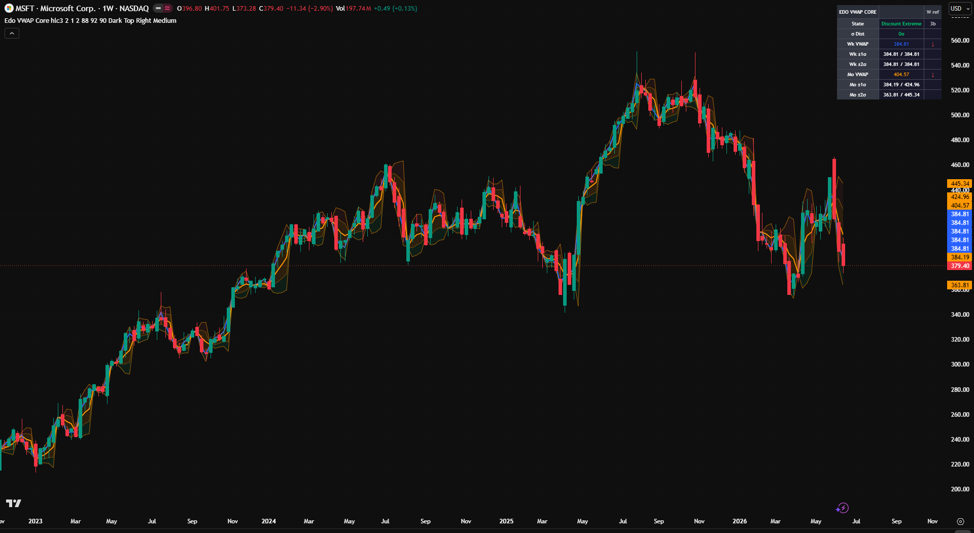
Task: Click the W ref table header cell
Action: pyautogui.click(x=932, y=12)
